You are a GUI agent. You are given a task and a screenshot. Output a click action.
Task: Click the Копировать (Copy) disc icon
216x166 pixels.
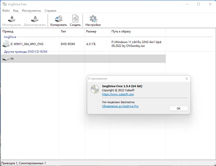[x=59, y=19]
